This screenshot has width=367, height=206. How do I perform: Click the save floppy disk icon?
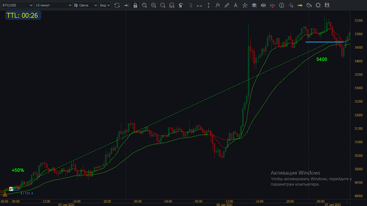[327, 5]
